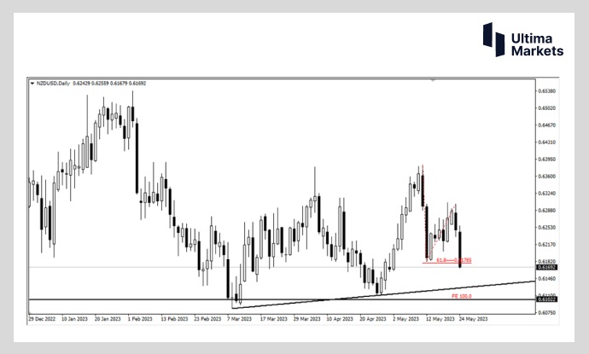Click price scale value 0.63240

click(x=546, y=194)
